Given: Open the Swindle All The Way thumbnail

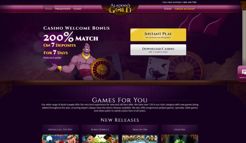Looking at the screenshot, I should click(60, 139).
